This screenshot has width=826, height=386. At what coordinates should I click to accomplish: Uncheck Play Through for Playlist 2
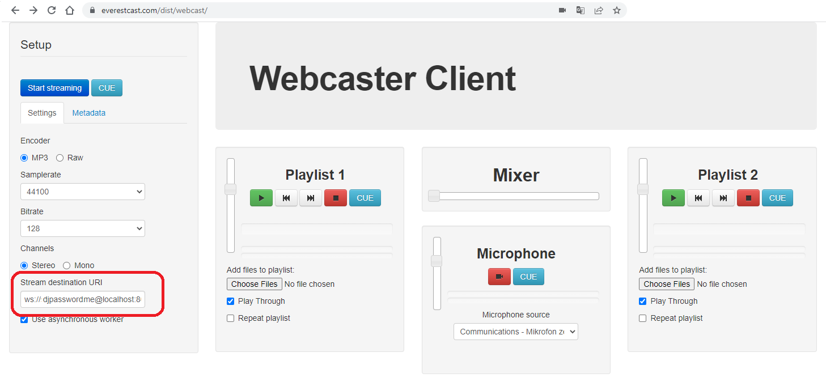[x=643, y=301]
